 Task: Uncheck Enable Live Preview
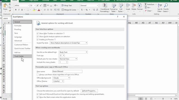point(37,39)
